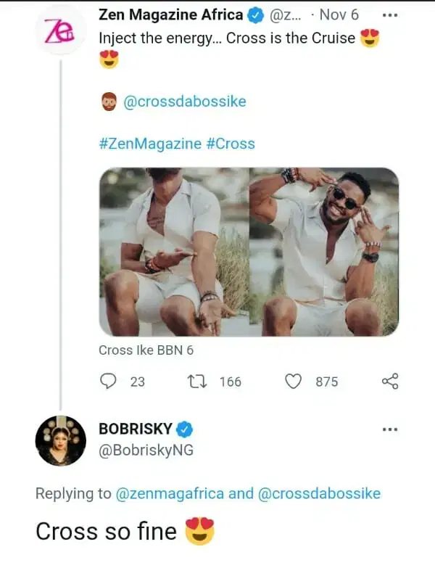The height and width of the screenshot is (568, 435).
Task: View the right photo with sunglasses
Action: point(324,252)
